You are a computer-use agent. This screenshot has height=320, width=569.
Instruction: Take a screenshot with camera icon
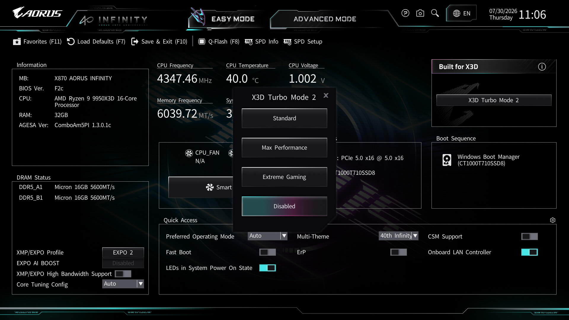click(420, 13)
